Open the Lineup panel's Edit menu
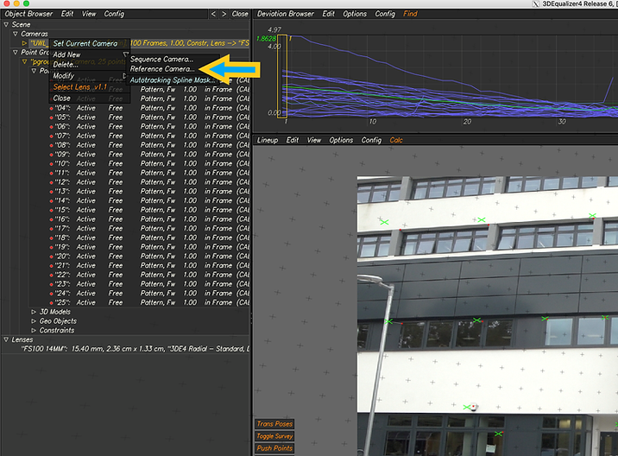 point(292,140)
